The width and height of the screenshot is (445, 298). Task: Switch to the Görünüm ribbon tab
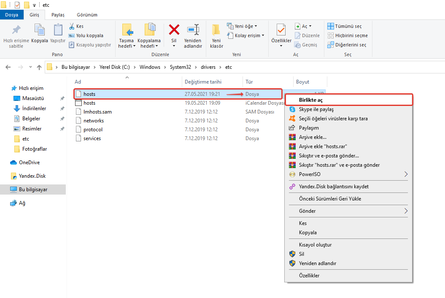click(x=87, y=15)
